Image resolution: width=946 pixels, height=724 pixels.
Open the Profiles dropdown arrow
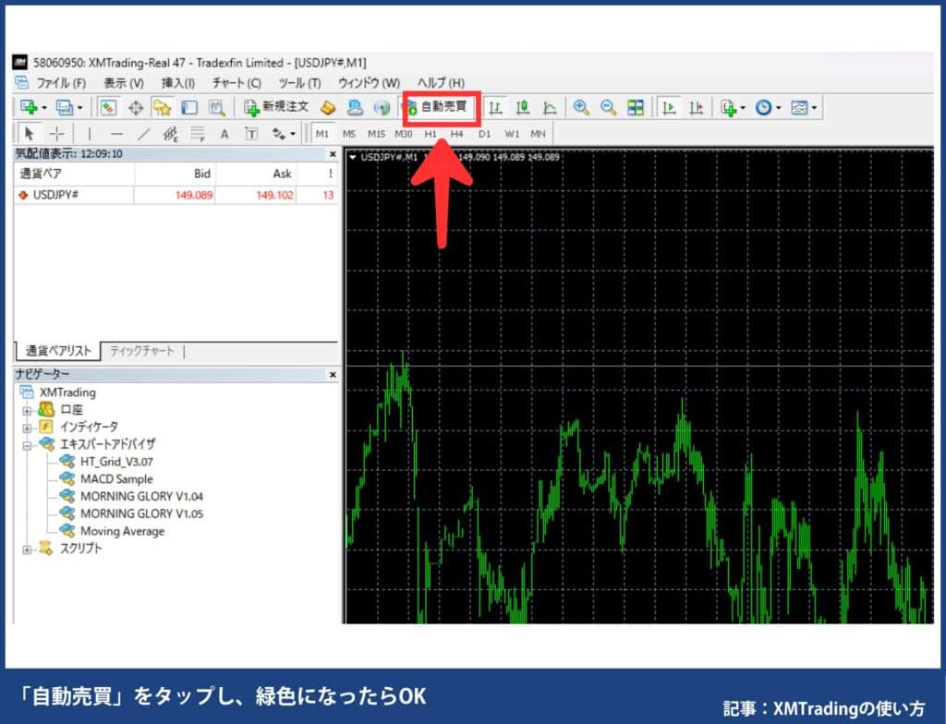(79, 108)
